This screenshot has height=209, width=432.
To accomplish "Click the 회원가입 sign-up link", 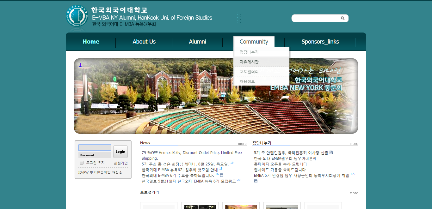I will [121, 163].
